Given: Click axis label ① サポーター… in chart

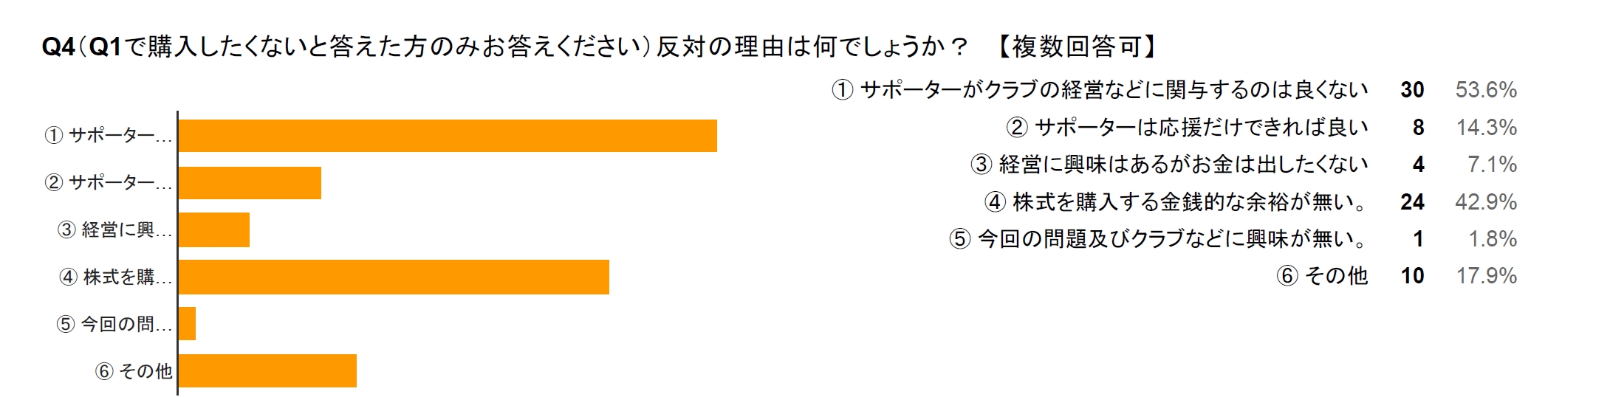Looking at the screenshot, I should click(109, 136).
